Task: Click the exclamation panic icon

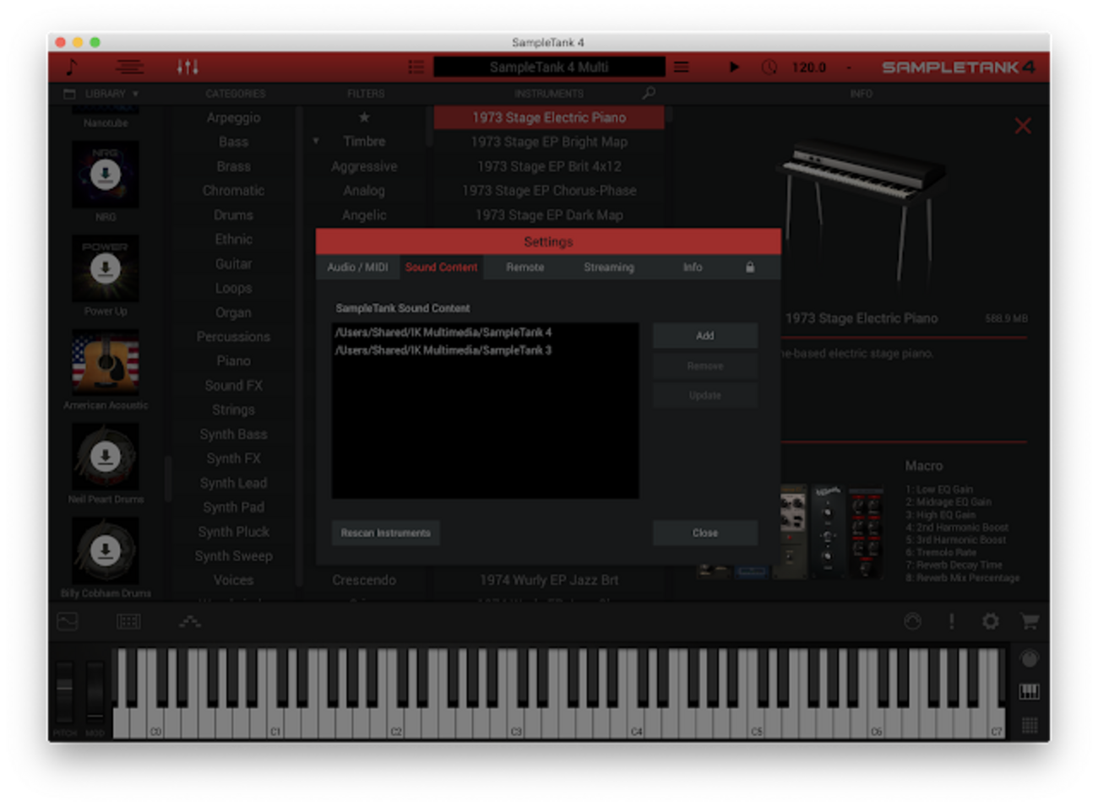Action: tap(951, 622)
